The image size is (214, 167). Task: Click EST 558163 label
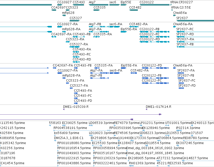tap(55, 123)
